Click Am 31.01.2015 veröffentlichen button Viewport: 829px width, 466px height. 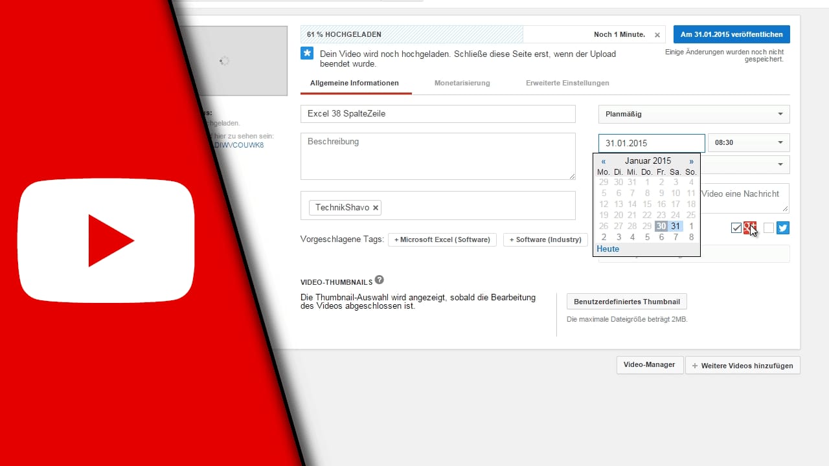pyautogui.click(x=731, y=34)
